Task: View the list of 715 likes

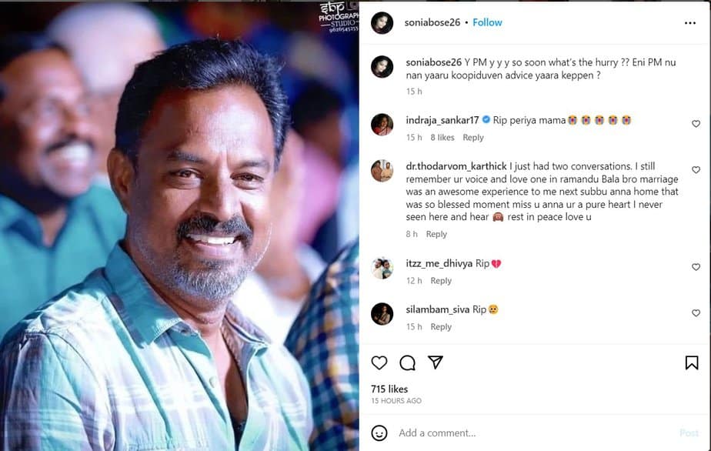Action: coord(389,389)
